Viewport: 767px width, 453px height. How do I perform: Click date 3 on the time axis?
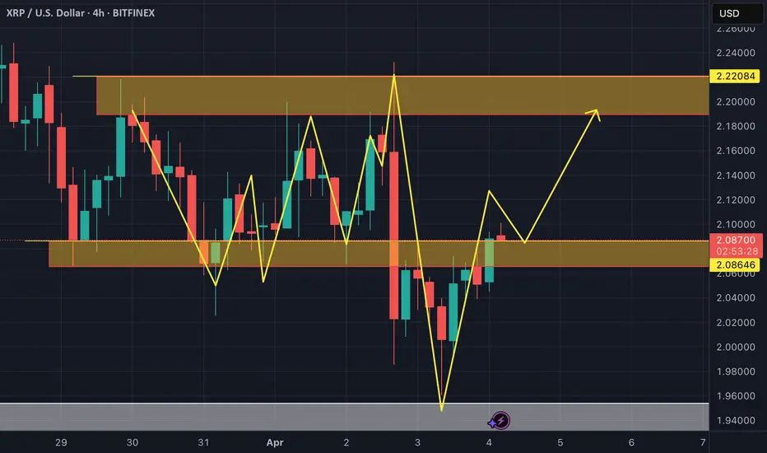pos(417,443)
